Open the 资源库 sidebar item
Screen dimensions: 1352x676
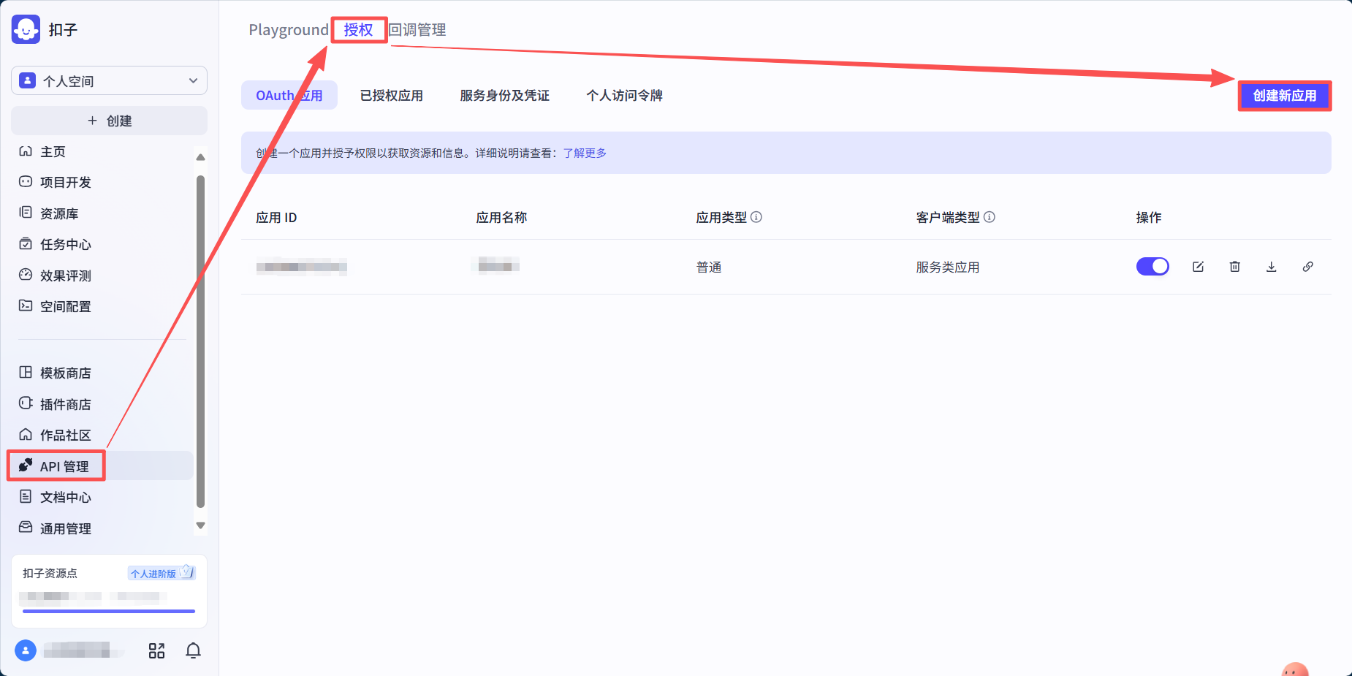pyautogui.click(x=58, y=213)
